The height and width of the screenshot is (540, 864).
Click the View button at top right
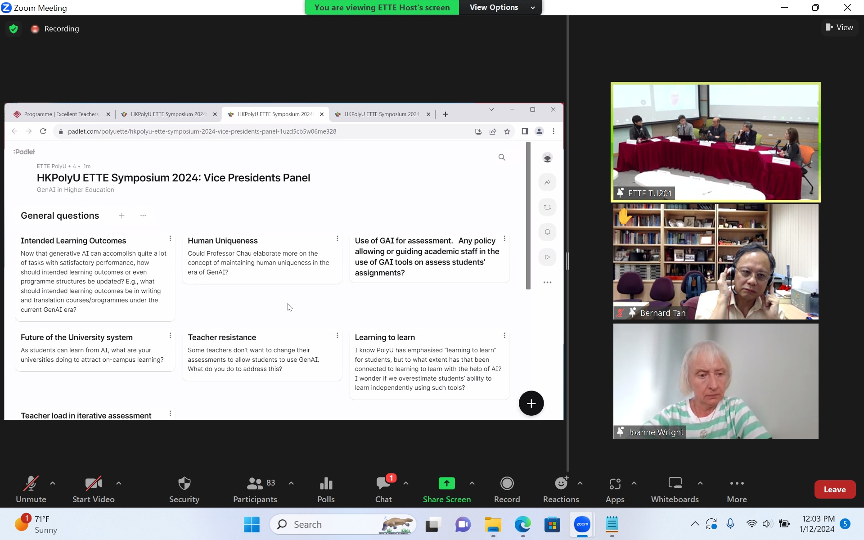pos(839,27)
